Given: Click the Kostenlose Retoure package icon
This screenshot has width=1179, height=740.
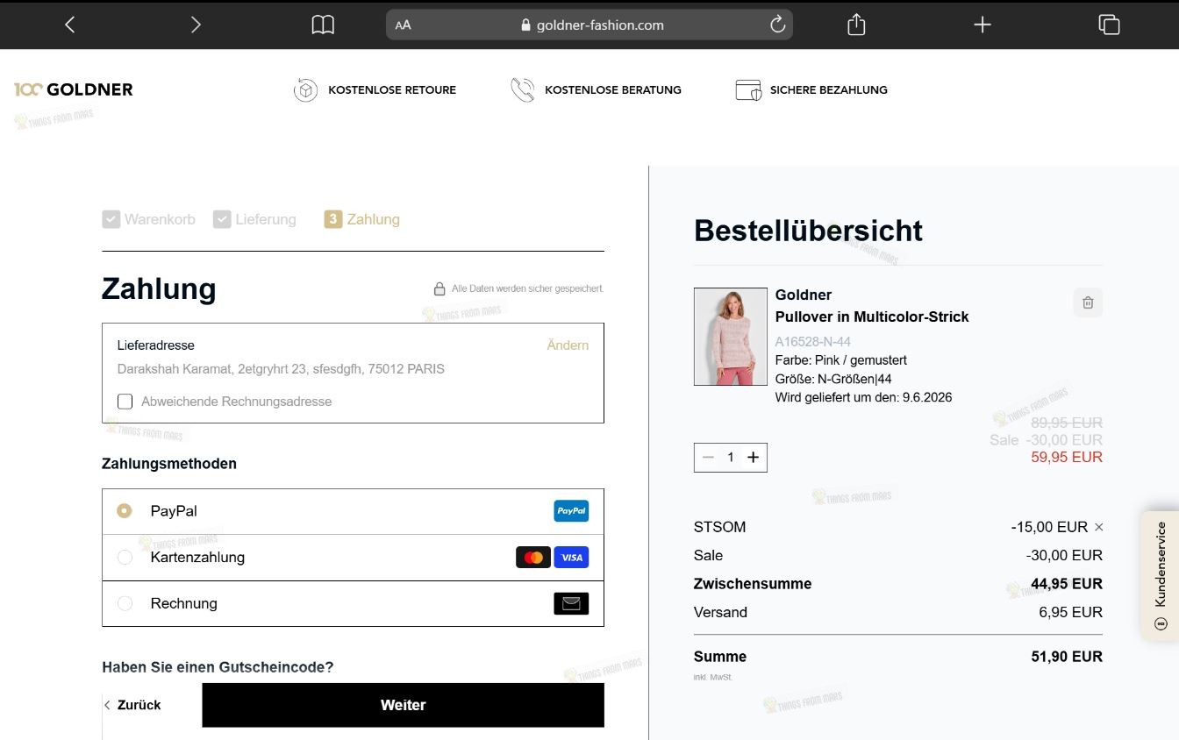Looking at the screenshot, I should pos(305,89).
